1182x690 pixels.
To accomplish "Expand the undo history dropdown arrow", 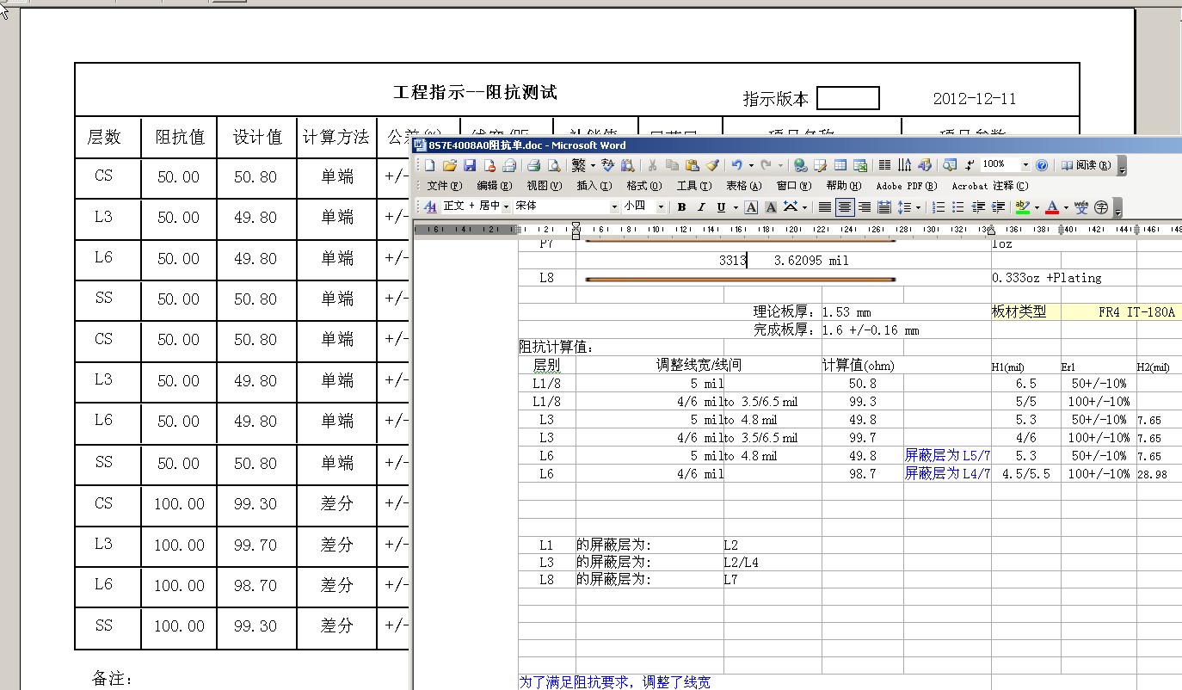I will pyautogui.click(x=751, y=165).
